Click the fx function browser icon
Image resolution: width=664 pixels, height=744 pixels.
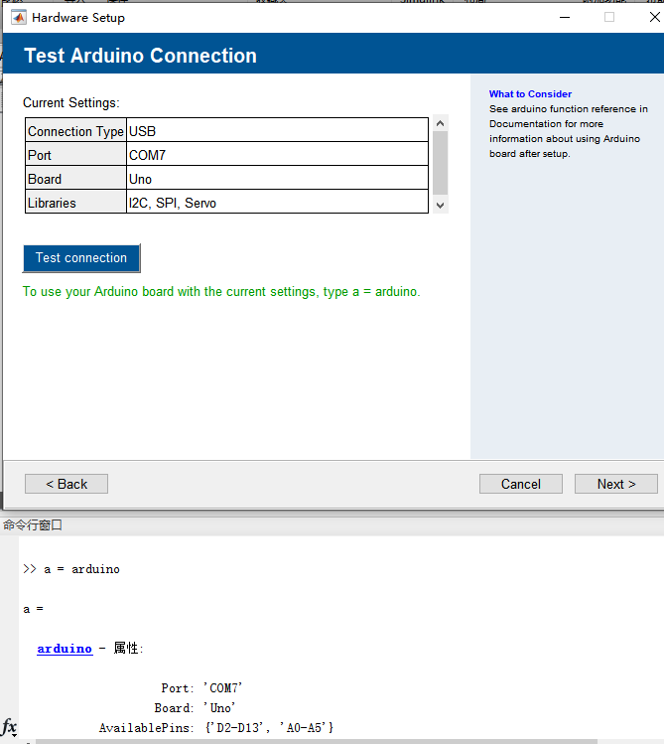(9, 726)
